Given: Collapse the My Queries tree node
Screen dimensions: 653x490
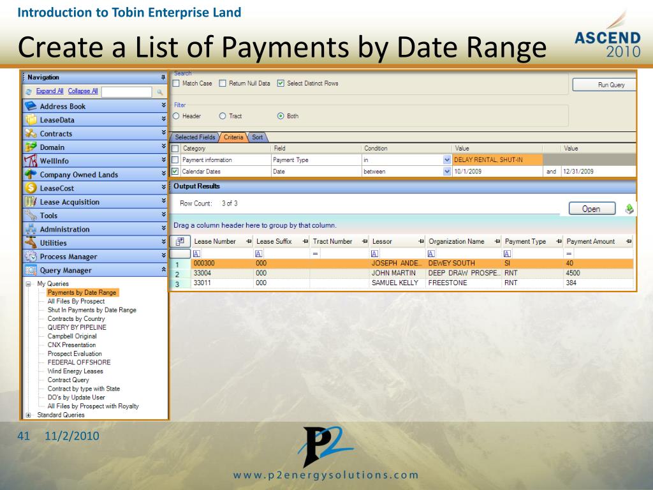Looking at the screenshot, I should tap(28, 284).
